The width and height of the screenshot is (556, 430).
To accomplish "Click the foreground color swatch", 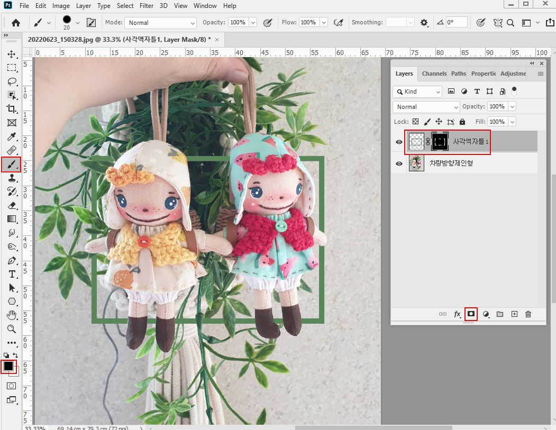I will coord(8,366).
